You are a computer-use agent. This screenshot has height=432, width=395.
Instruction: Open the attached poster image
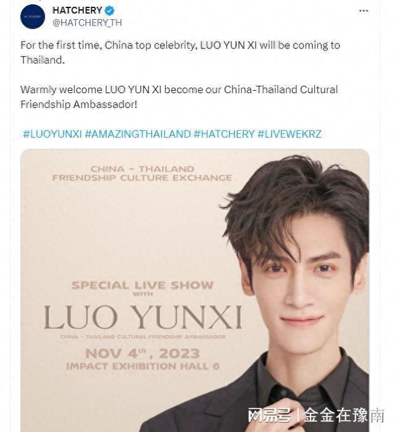click(195, 291)
